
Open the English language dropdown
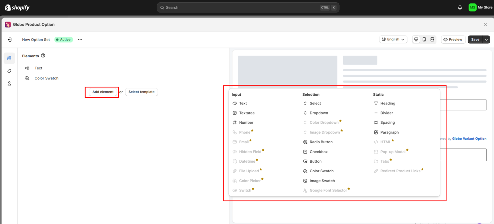tap(393, 39)
